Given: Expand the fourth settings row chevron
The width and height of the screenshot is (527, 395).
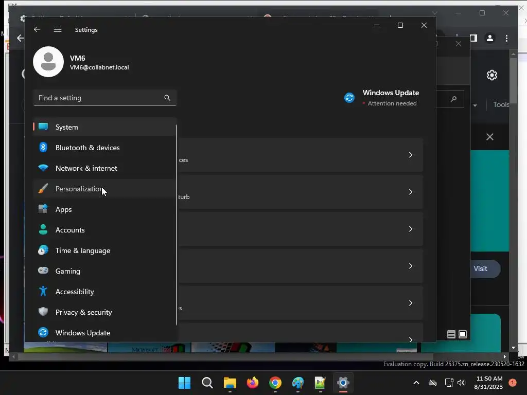Looking at the screenshot, I should pos(410,266).
